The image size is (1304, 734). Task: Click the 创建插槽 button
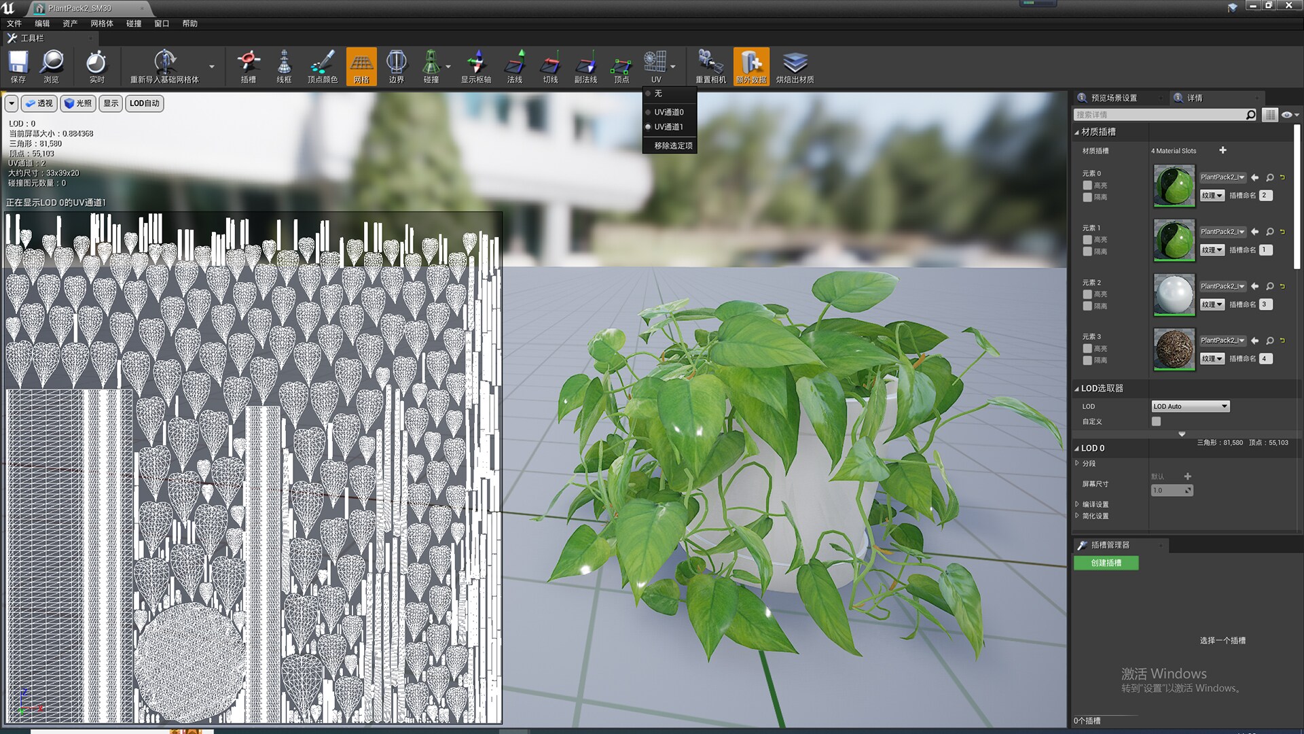pyautogui.click(x=1106, y=563)
